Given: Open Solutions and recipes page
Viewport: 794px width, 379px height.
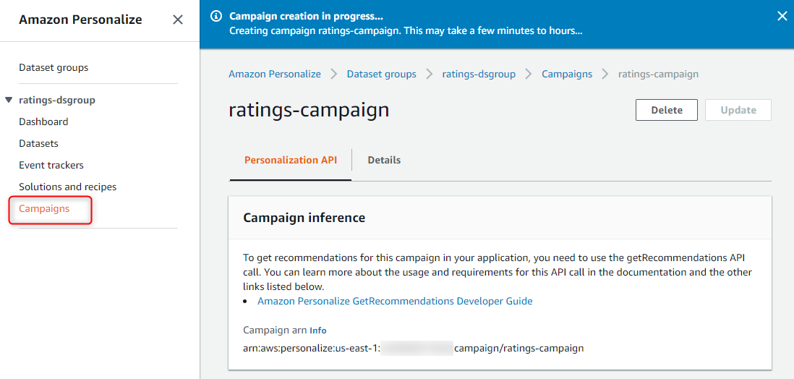Looking at the screenshot, I should [68, 187].
